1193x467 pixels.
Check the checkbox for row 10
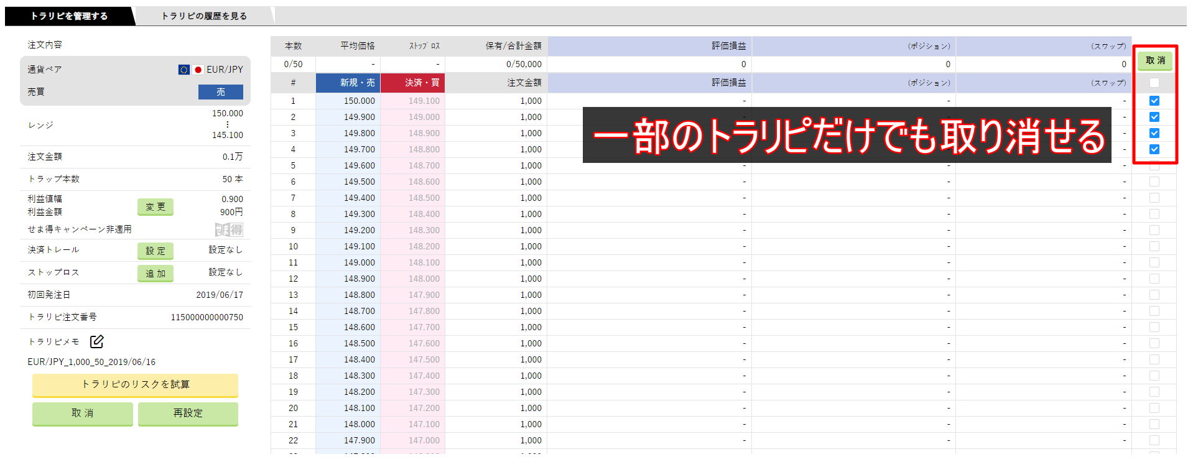point(1154,246)
